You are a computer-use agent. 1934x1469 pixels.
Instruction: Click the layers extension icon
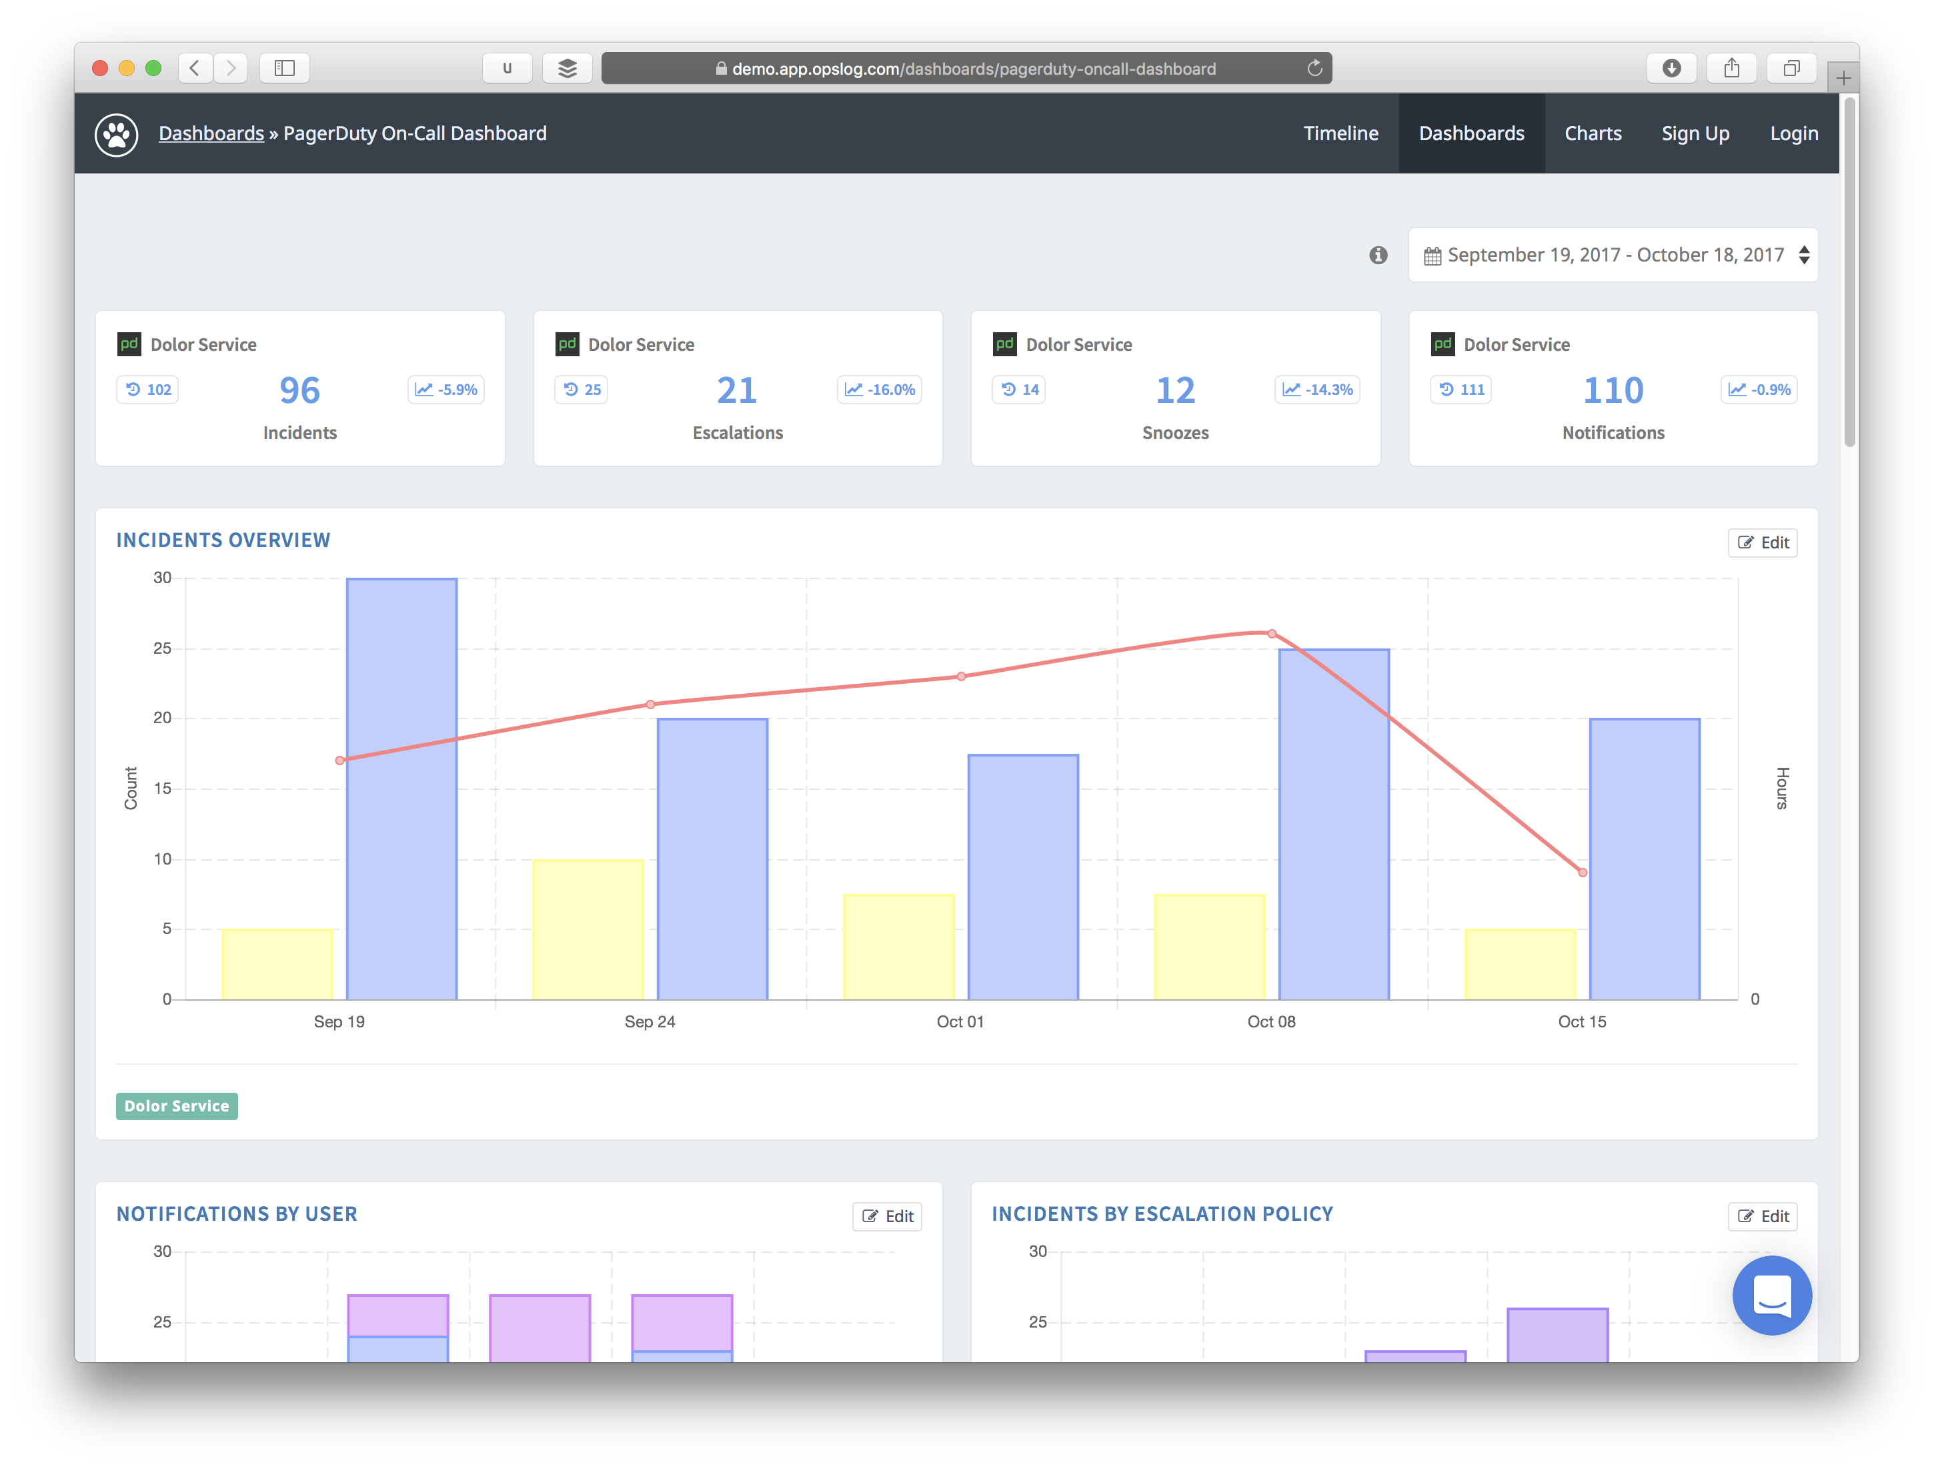567,68
